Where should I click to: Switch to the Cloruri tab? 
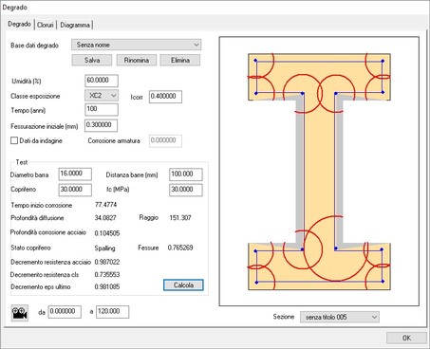[x=46, y=25]
